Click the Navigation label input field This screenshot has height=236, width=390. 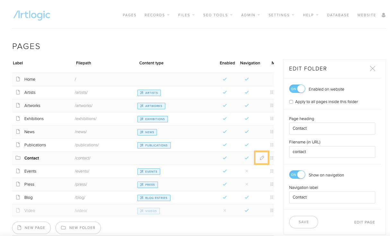click(332, 197)
